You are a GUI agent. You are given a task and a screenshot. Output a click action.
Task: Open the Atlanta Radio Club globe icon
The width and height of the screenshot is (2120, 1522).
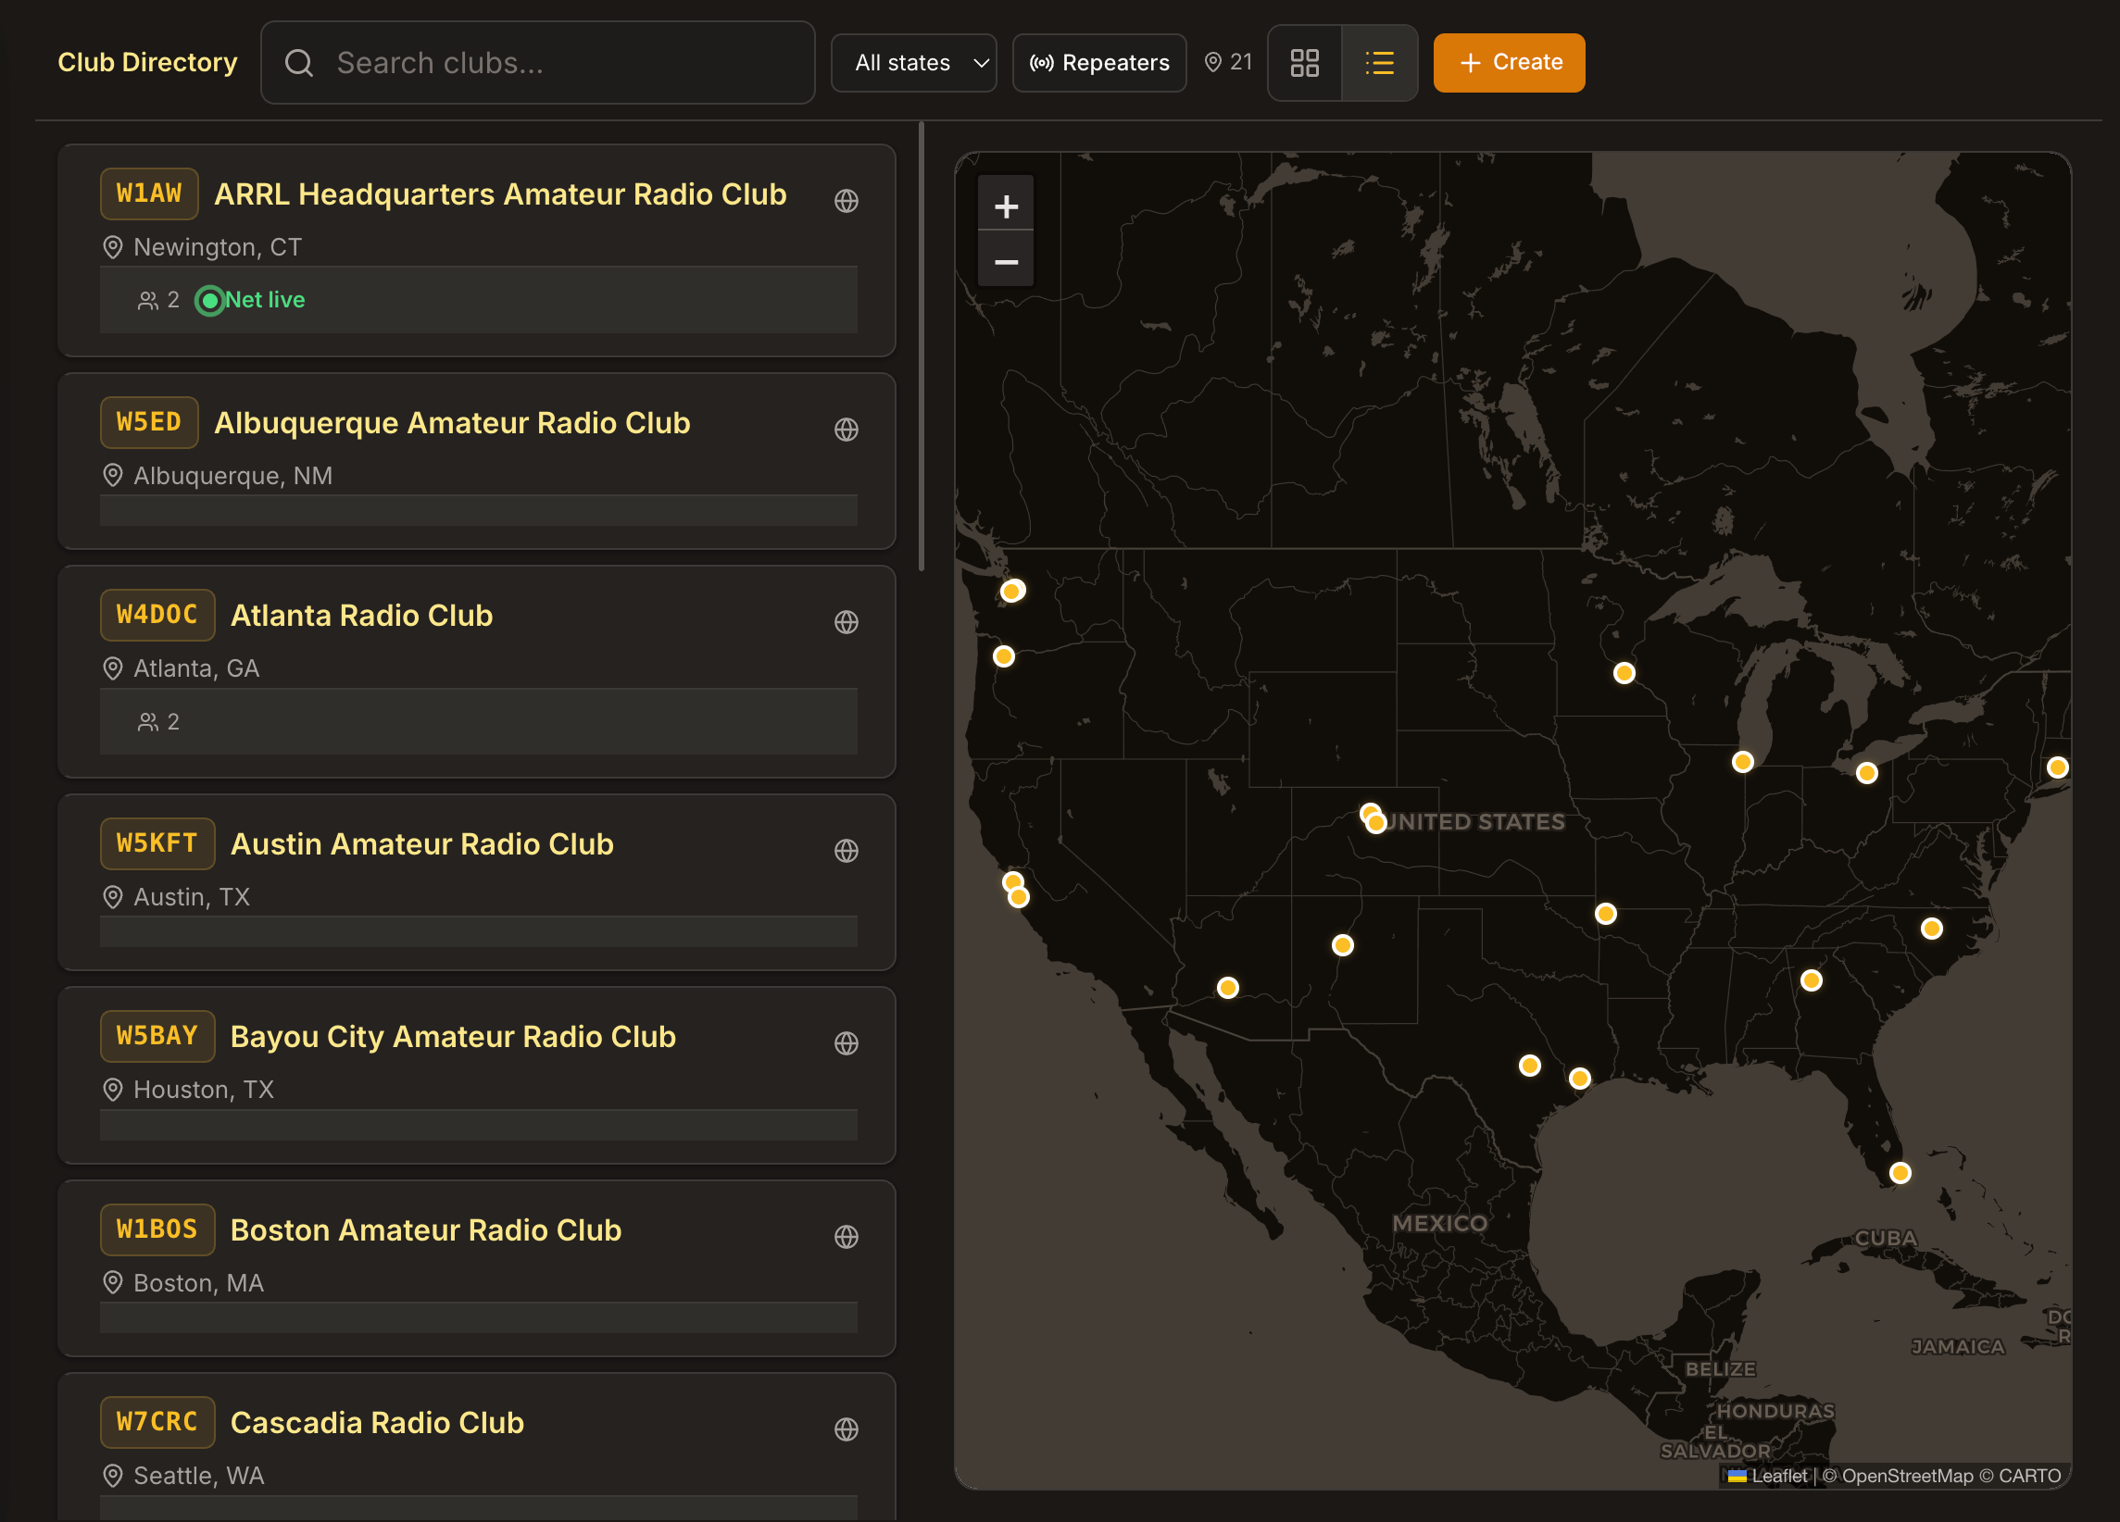[846, 622]
